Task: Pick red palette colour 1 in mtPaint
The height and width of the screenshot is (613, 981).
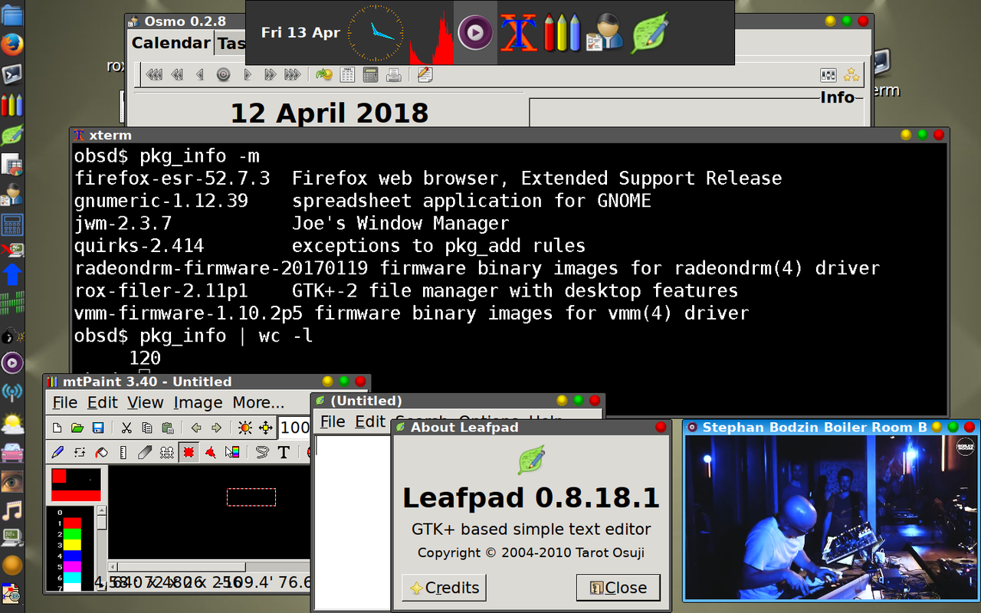Action: [72, 523]
